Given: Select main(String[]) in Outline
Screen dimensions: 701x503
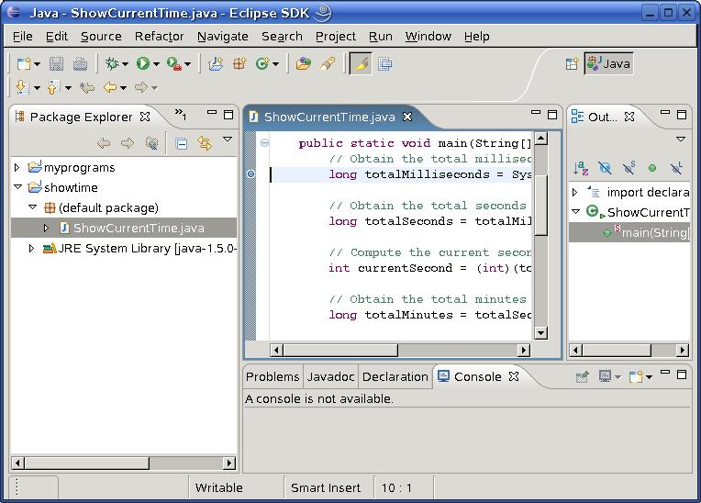Looking at the screenshot, I should pos(629,232).
